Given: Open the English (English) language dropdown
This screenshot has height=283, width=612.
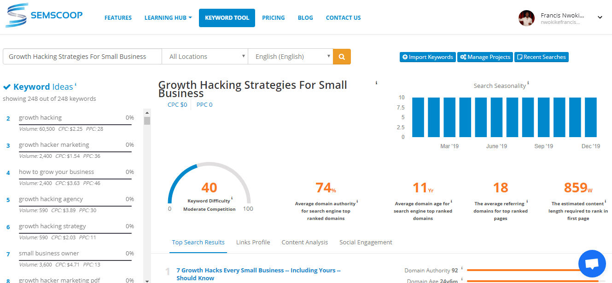Looking at the screenshot, I should pos(291,57).
